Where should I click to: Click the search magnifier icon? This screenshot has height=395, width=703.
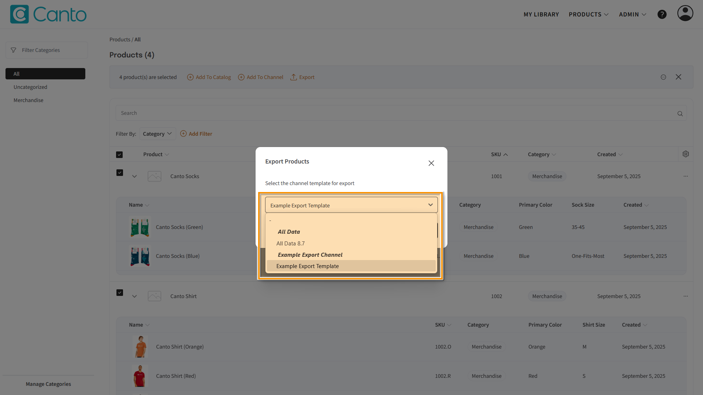pyautogui.click(x=680, y=113)
